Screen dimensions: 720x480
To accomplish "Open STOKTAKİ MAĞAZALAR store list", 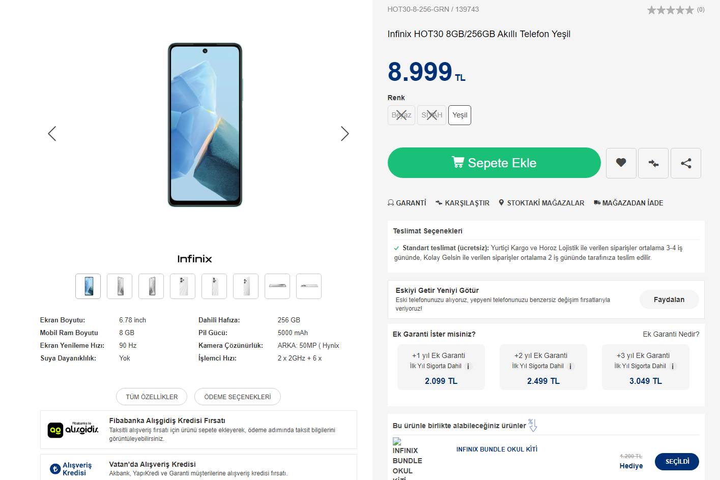I will pyautogui.click(x=541, y=203).
